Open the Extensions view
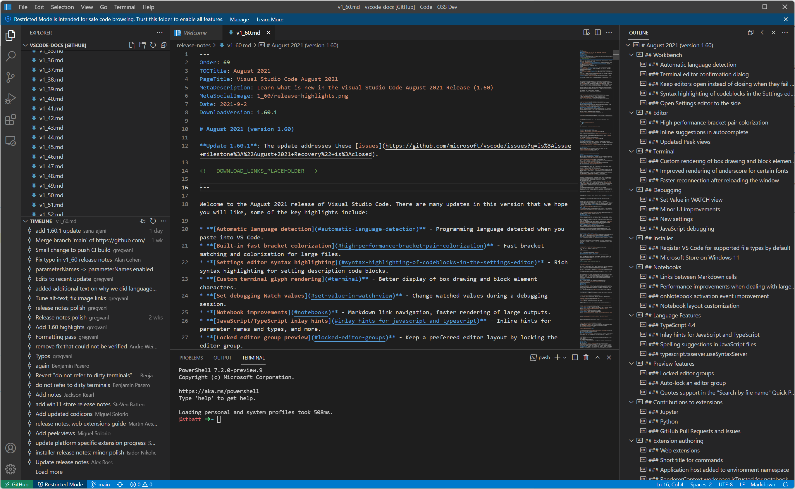 click(10, 120)
